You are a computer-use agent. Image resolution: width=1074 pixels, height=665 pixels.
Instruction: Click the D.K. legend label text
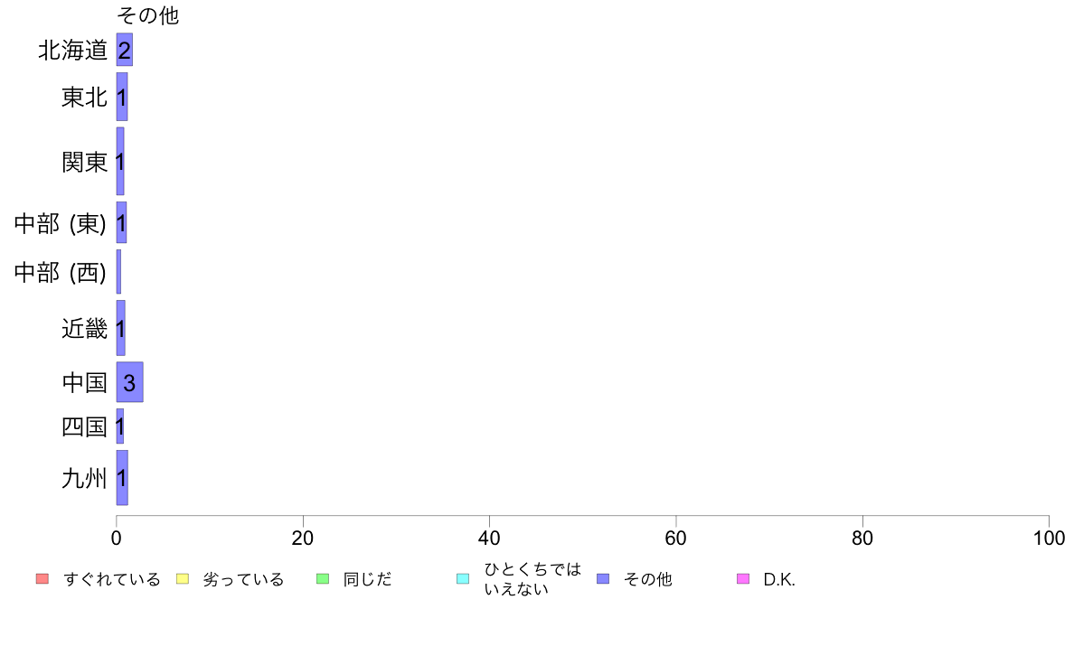tap(778, 579)
